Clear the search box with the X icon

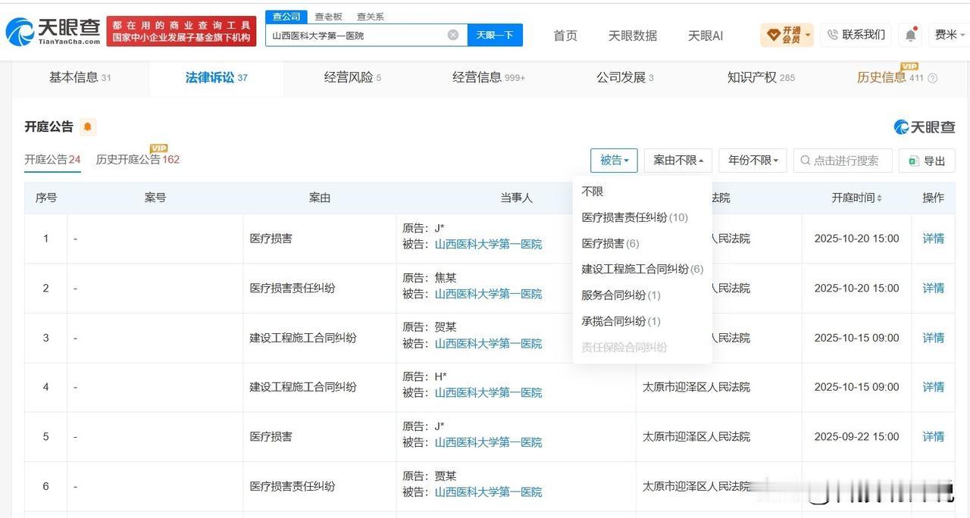click(x=453, y=35)
